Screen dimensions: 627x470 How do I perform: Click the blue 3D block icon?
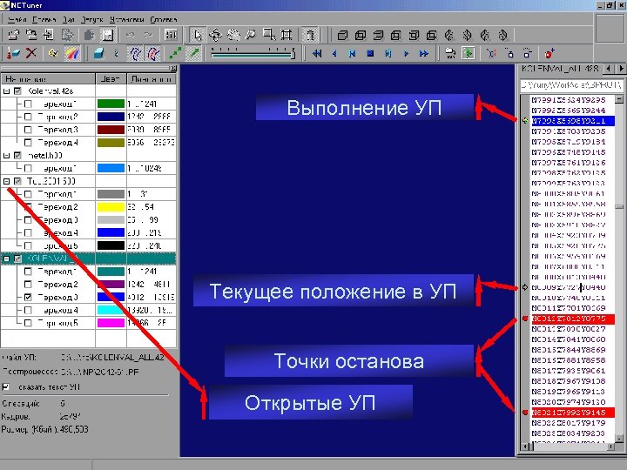98,53
